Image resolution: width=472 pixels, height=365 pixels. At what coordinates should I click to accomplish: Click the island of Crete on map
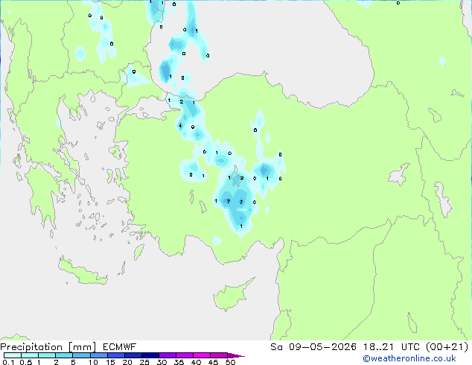tap(83, 273)
